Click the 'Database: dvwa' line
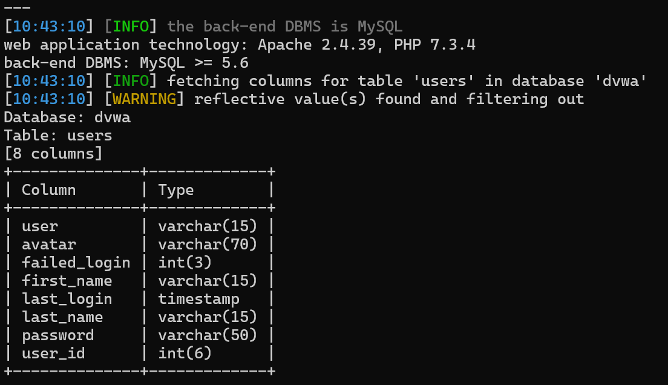668x385 pixels. (67, 117)
